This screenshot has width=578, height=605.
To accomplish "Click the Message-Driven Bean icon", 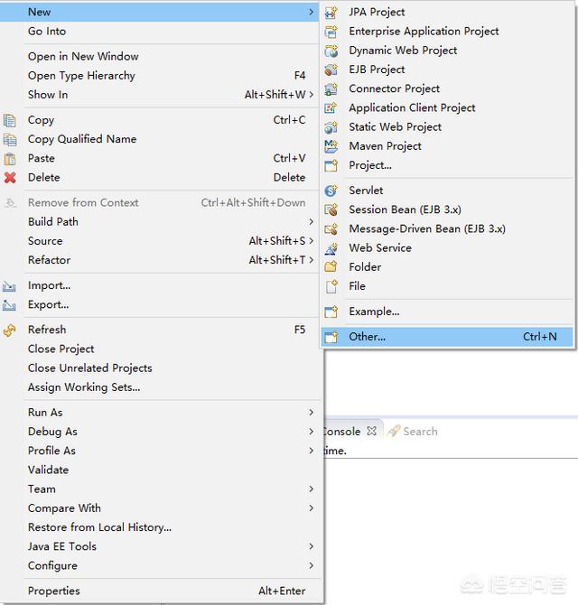I will click(x=331, y=229).
